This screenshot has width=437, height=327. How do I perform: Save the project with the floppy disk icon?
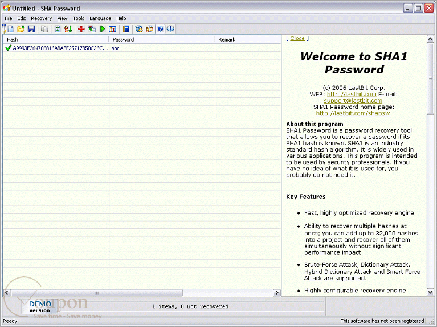pyautogui.click(x=31, y=29)
